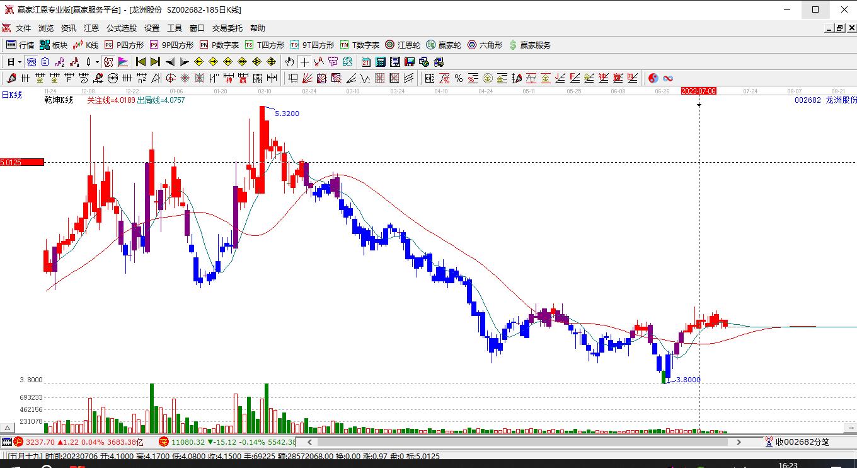Viewport: 857px width, 468px height.
Task: Click the 2023-07-06 date marker
Action: point(699,91)
